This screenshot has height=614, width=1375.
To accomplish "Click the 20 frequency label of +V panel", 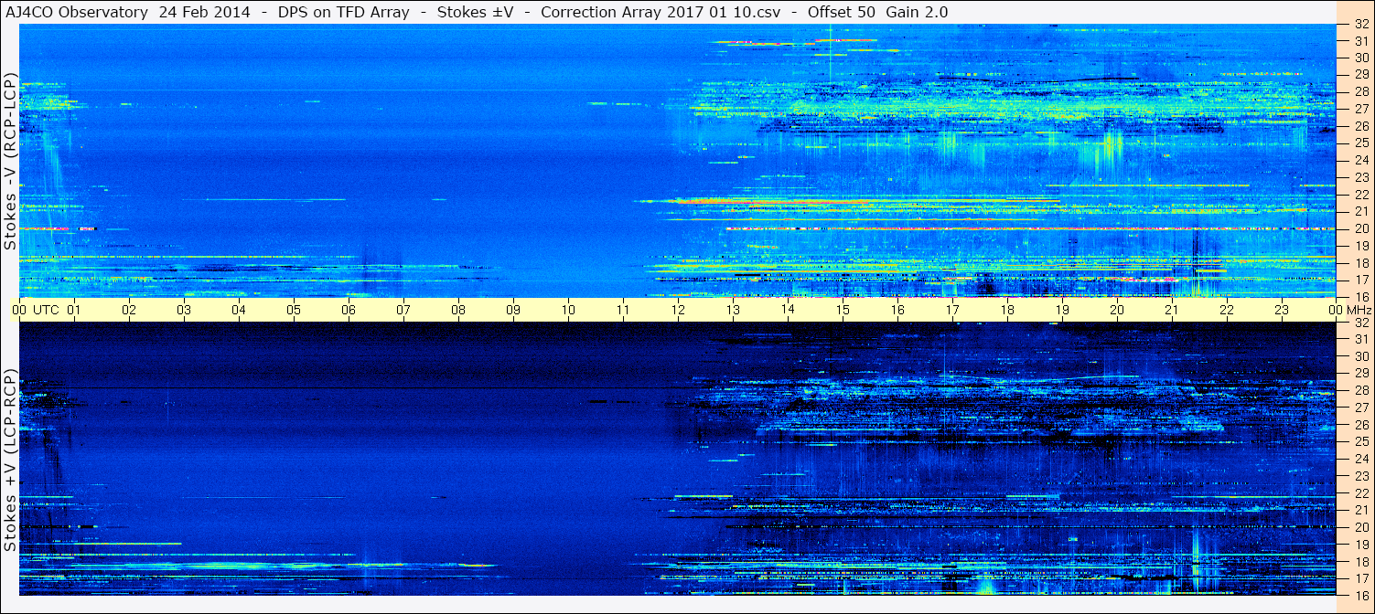I will (1361, 528).
